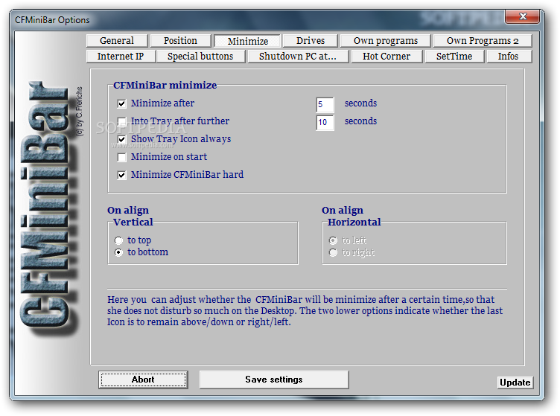
Task: Select the vertical align to bottom radio
Action: (118, 252)
